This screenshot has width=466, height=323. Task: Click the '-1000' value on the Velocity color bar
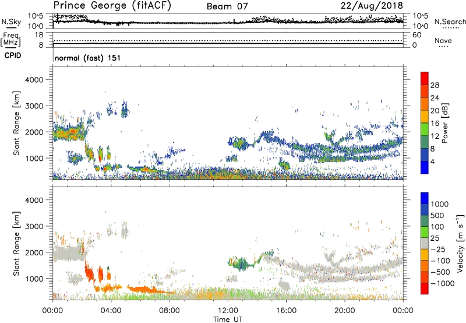click(x=443, y=283)
